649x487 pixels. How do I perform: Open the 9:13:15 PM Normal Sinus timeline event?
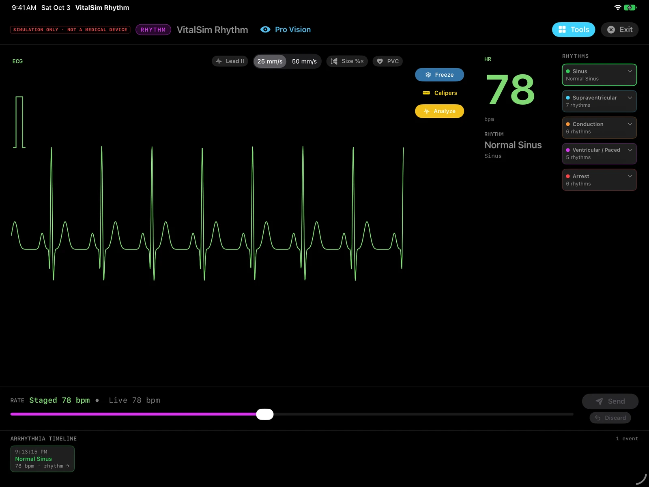point(43,459)
